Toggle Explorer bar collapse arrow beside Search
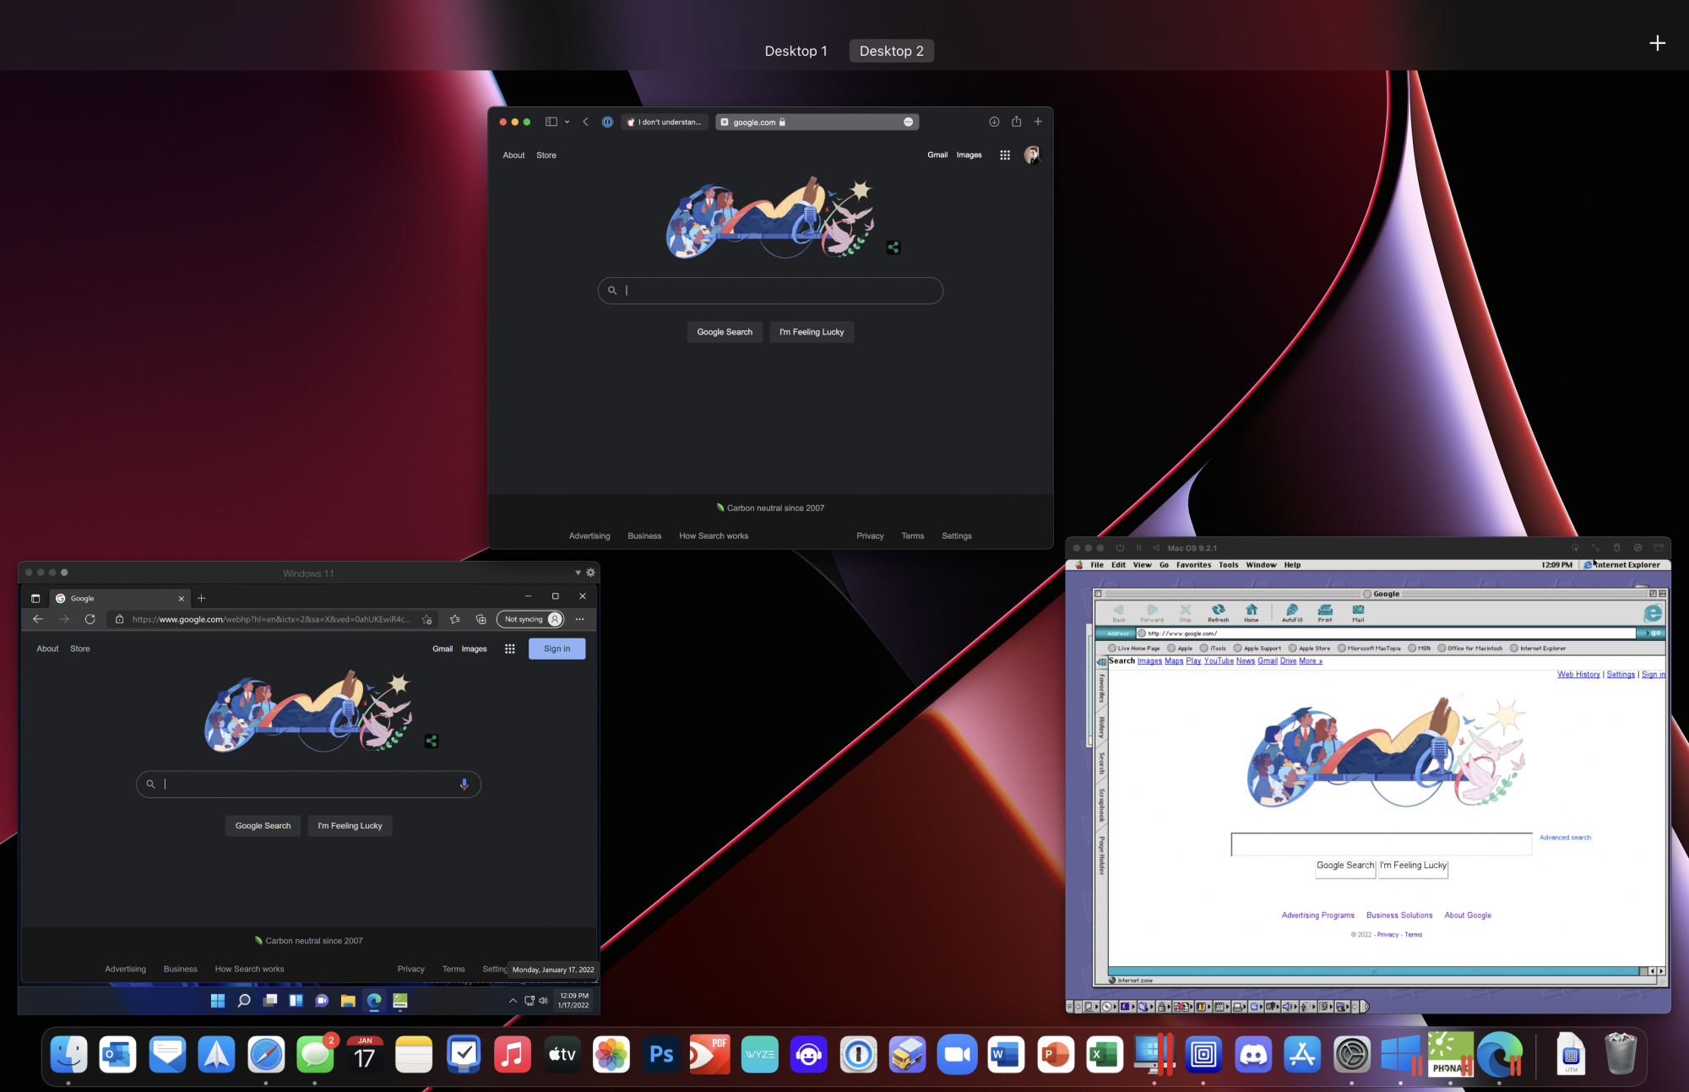The height and width of the screenshot is (1092, 1689). pyautogui.click(x=1101, y=661)
